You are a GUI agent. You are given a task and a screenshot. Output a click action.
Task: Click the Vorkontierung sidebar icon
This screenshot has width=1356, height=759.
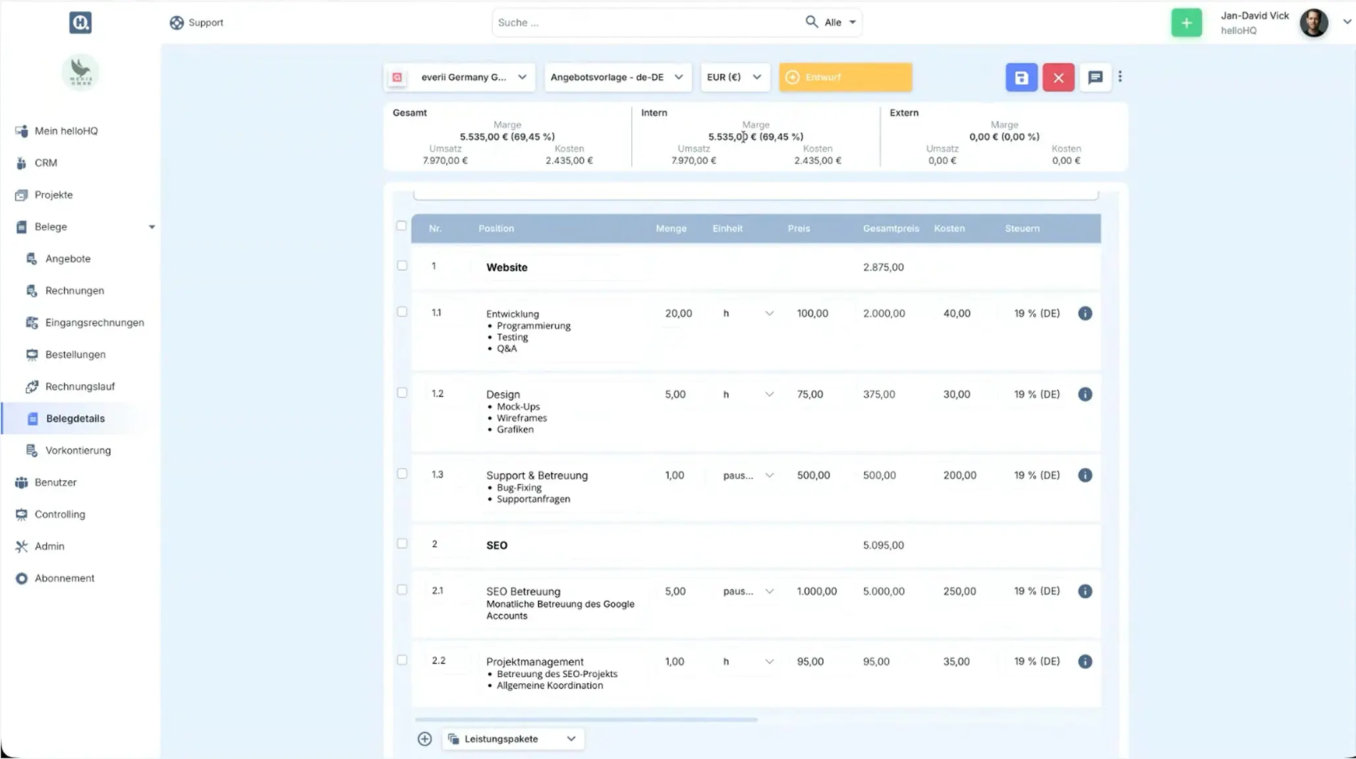[32, 451]
